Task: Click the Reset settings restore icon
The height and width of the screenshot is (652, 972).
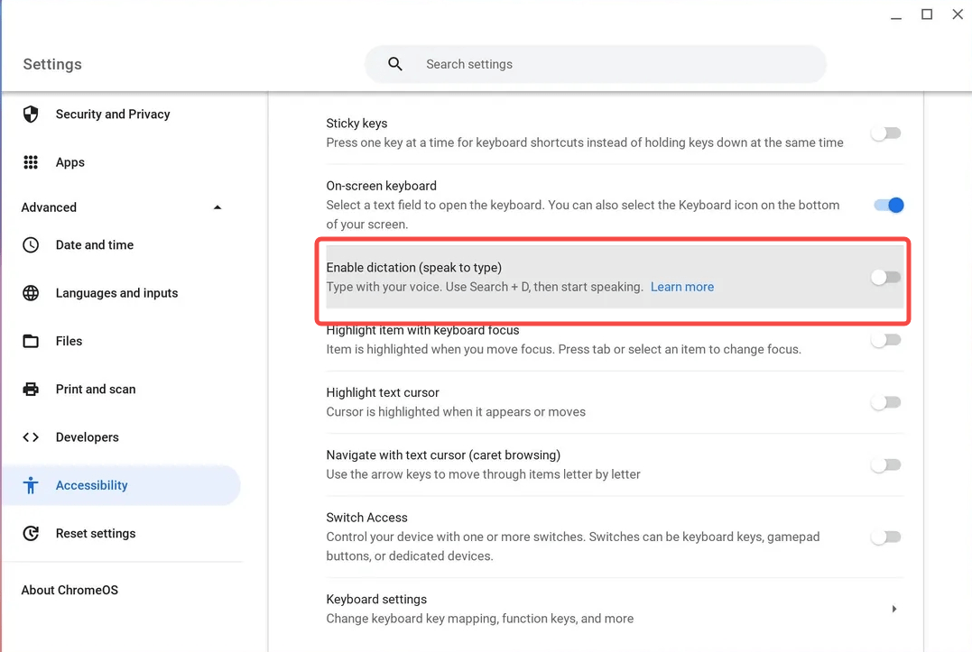Action: tap(31, 533)
